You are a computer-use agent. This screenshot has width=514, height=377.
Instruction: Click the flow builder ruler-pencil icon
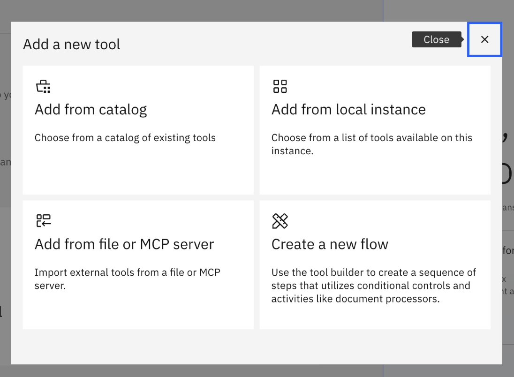[x=280, y=221]
